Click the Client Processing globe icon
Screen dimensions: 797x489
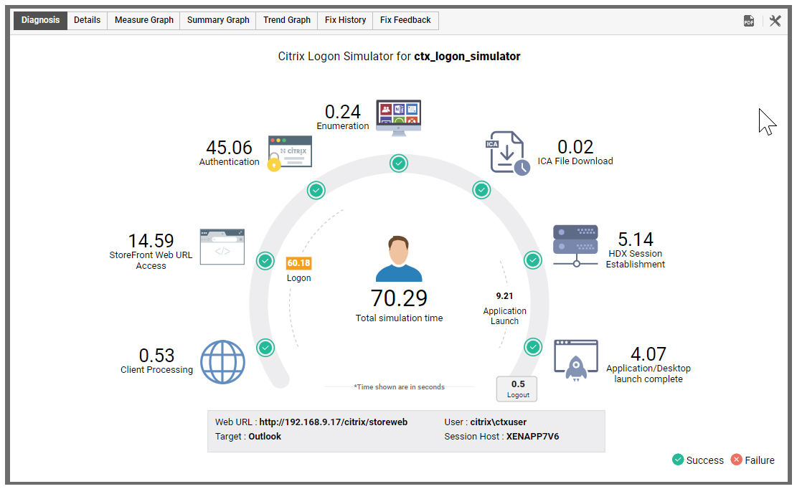tap(222, 362)
